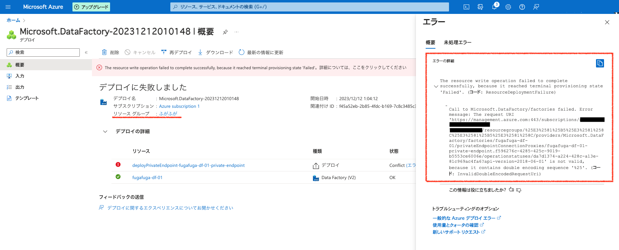Close the エラー panel

tap(607, 22)
